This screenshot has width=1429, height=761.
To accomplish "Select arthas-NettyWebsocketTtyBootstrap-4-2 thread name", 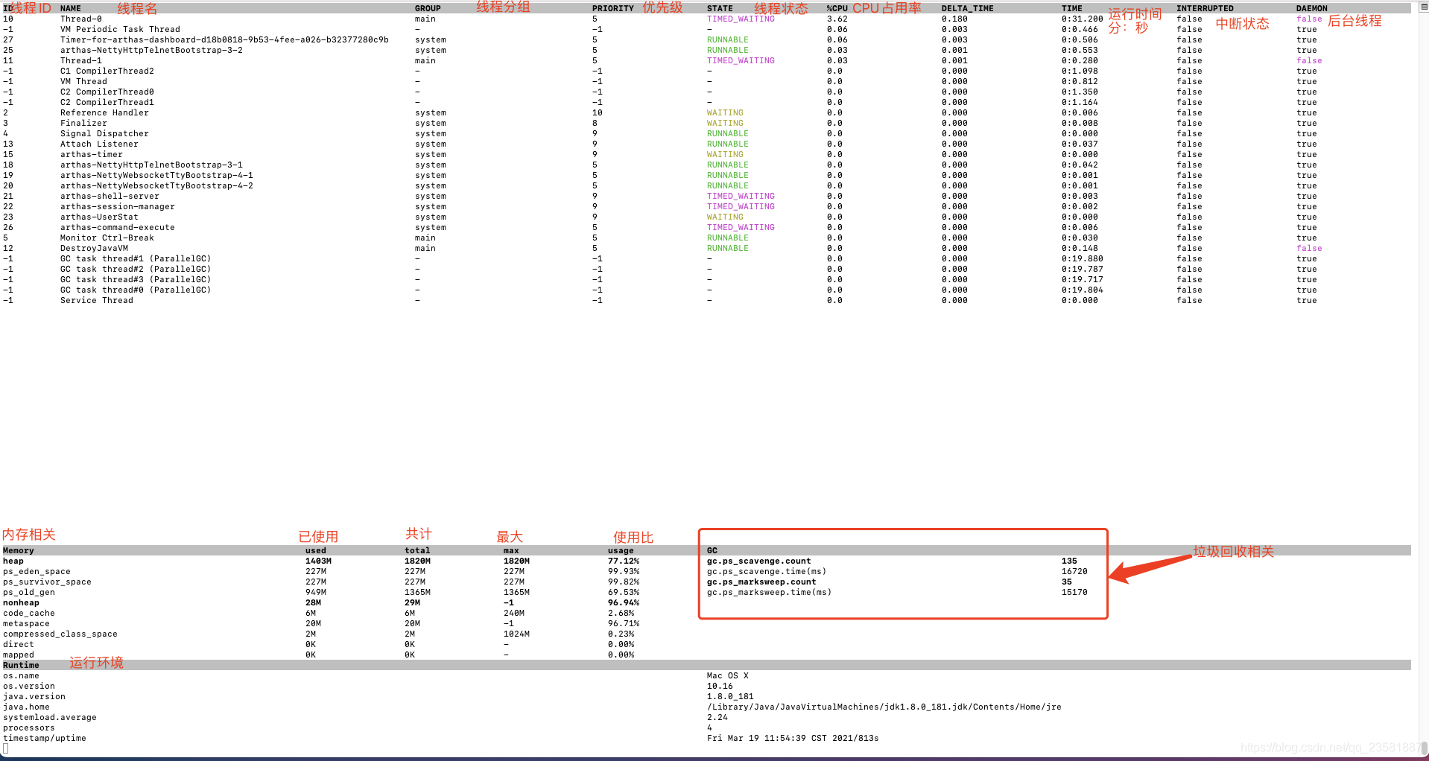I will tap(156, 186).
